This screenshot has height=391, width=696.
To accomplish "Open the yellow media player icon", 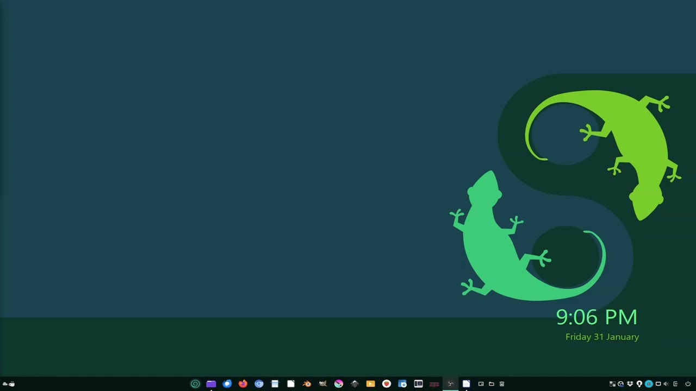I will 370,384.
